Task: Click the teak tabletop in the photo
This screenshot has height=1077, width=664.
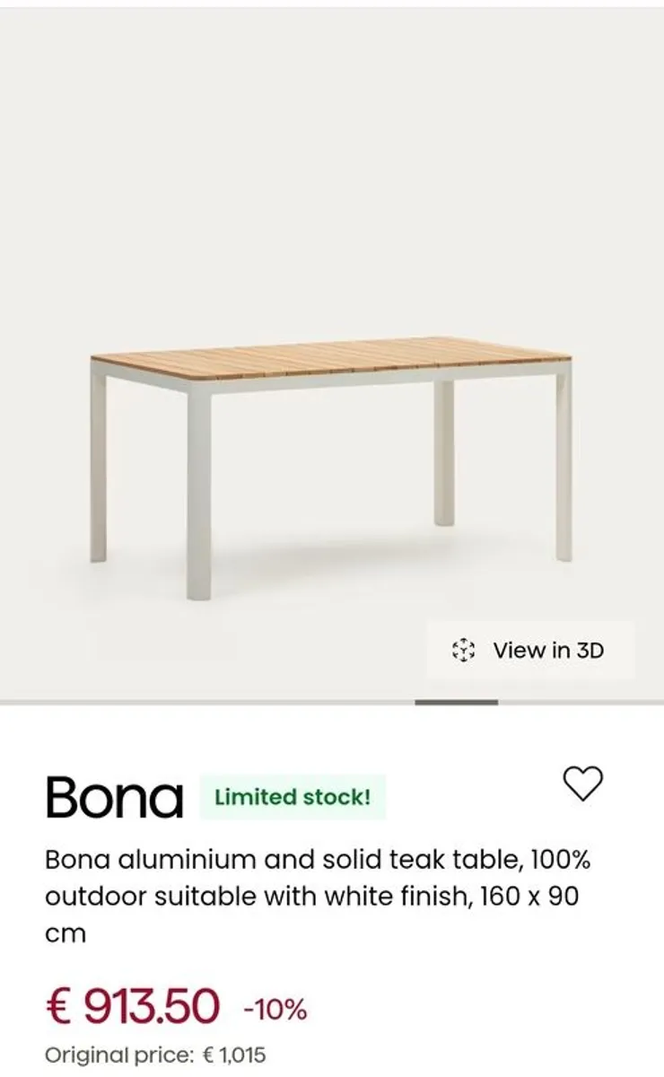Action: (332, 357)
